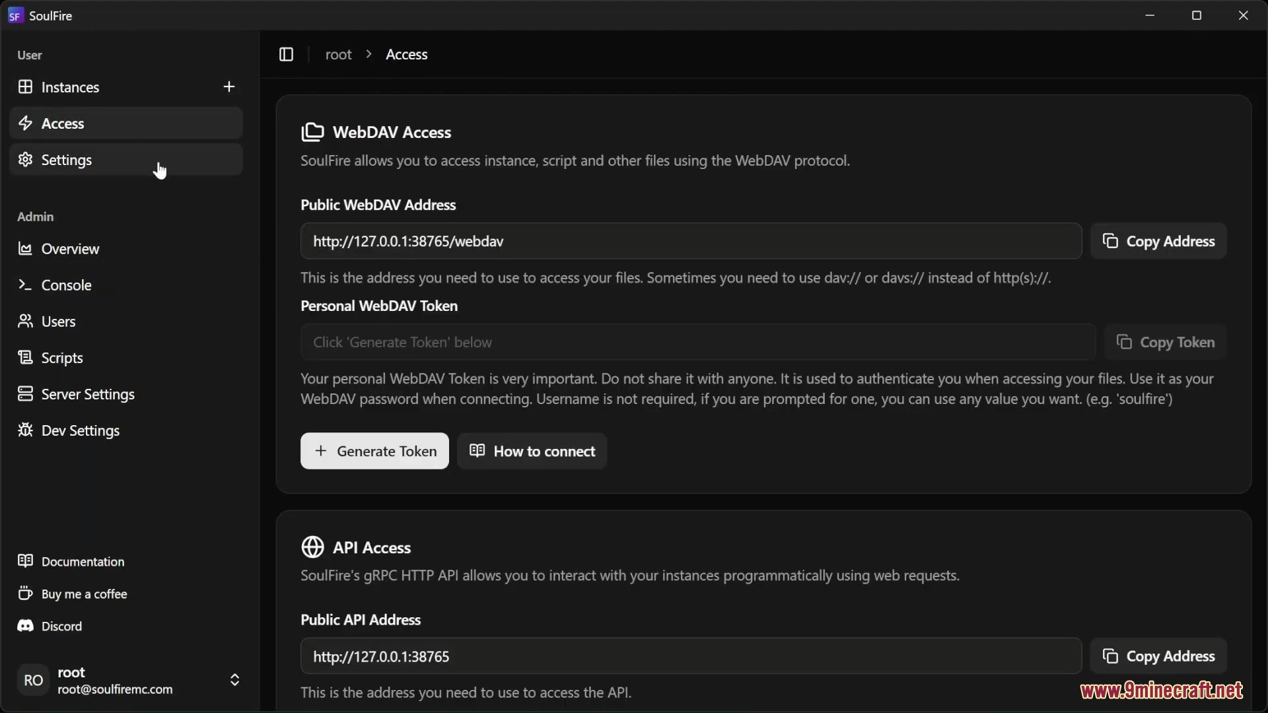The height and width of the screenshot is (713, 1268).
Task: Click the 'Public API Address' label
Action: [361, 620]
